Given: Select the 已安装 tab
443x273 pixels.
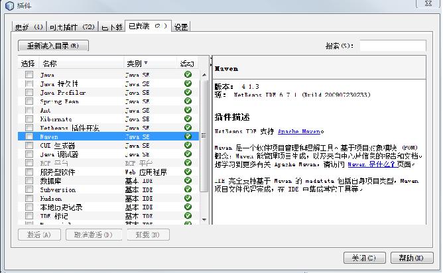Looking at the screenshot, I should pyautogui.click(x=148, y=27).
